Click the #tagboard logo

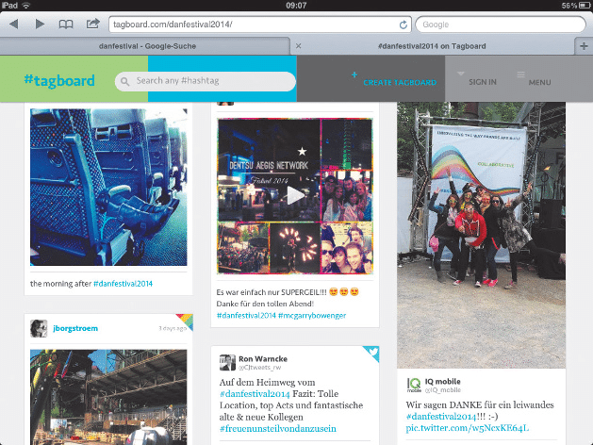coord(59,80)
